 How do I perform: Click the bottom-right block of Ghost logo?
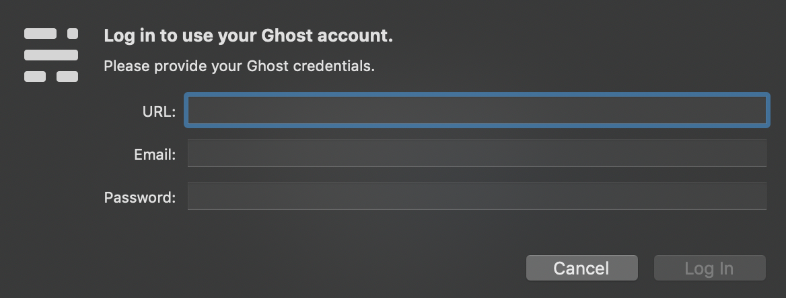pos(67,77)
